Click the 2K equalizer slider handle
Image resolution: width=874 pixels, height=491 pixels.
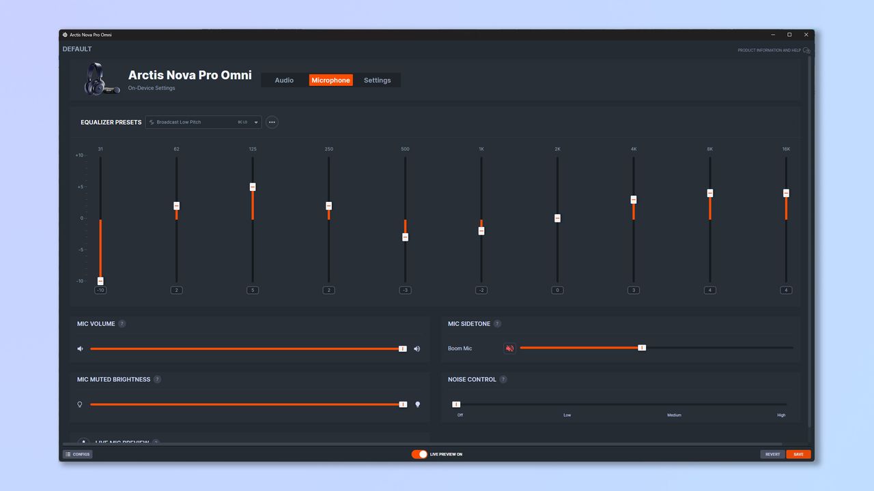click(557, 218)
